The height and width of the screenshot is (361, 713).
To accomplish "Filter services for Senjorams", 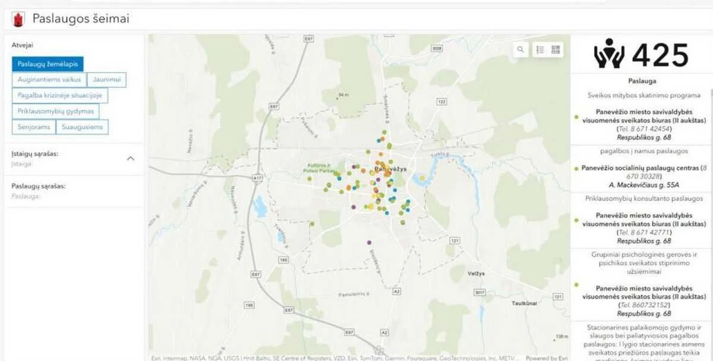I will [x=34, y=127].
